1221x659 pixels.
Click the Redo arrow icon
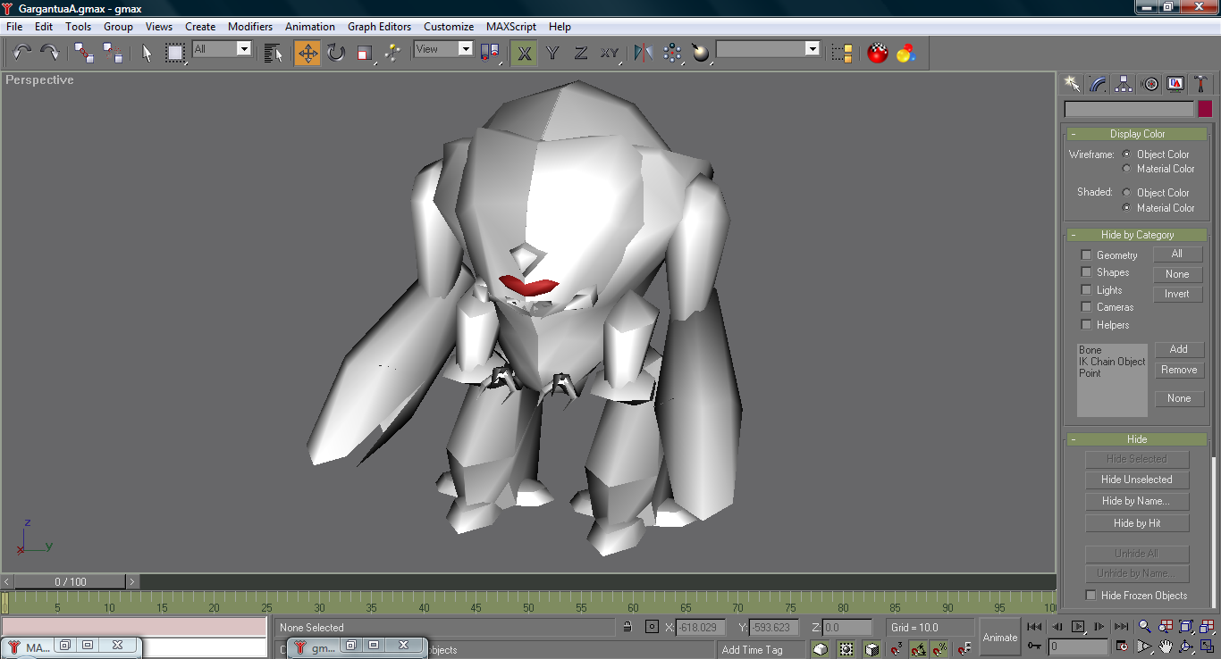50,53
